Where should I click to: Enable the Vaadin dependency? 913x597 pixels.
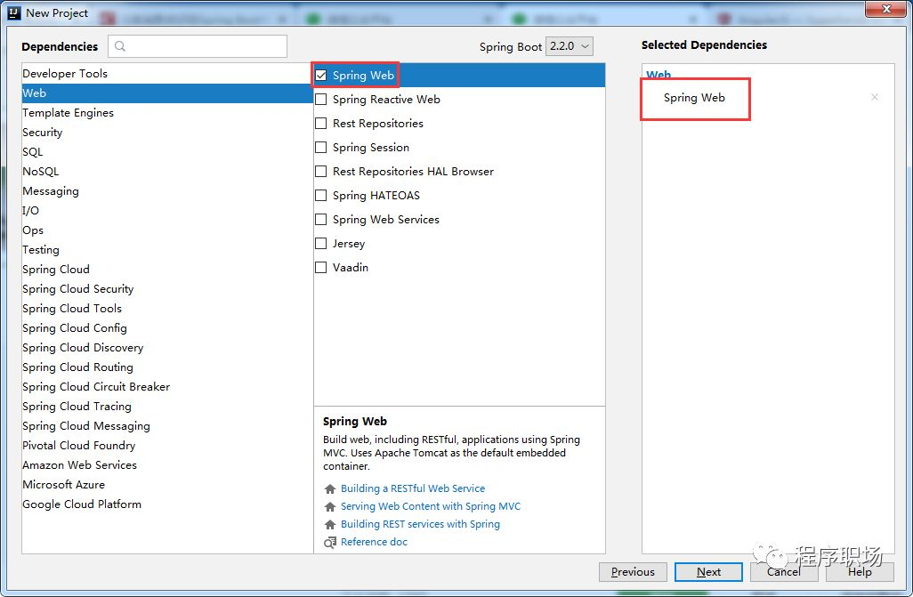point(321,267)
